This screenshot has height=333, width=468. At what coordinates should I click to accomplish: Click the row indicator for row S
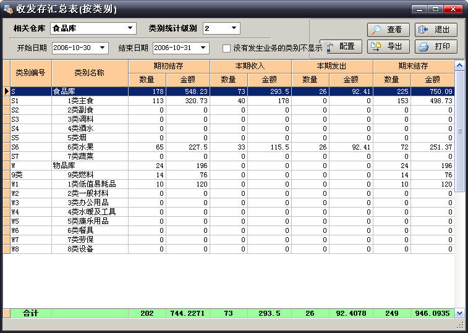pos(7,91)
